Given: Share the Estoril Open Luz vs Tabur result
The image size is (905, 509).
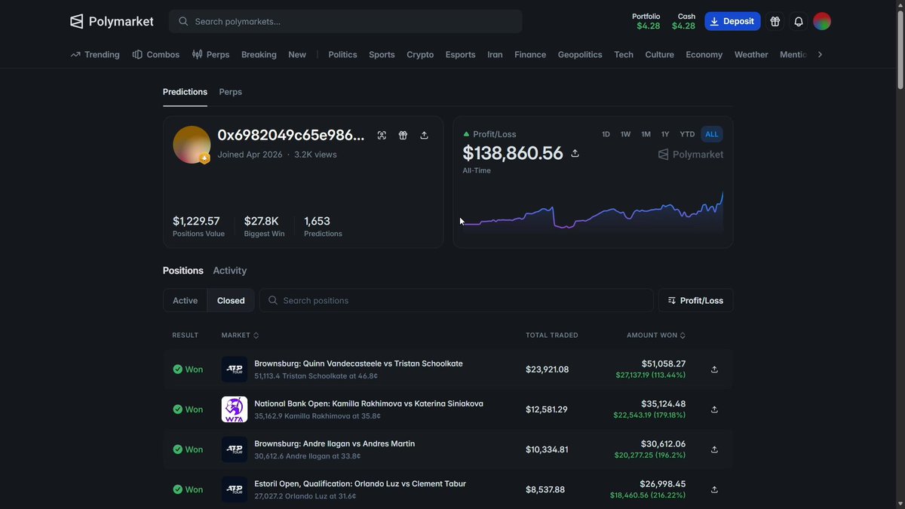Looking at the screenshot, I should 714,489.
